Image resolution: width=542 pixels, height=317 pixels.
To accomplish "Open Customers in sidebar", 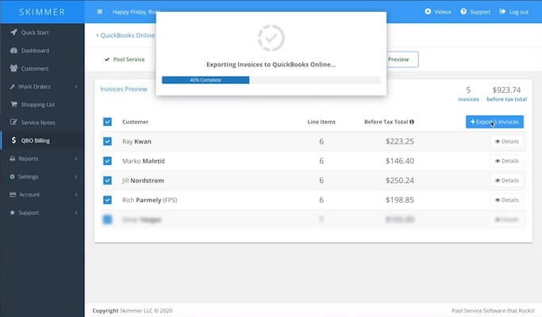I will [42, 68].
